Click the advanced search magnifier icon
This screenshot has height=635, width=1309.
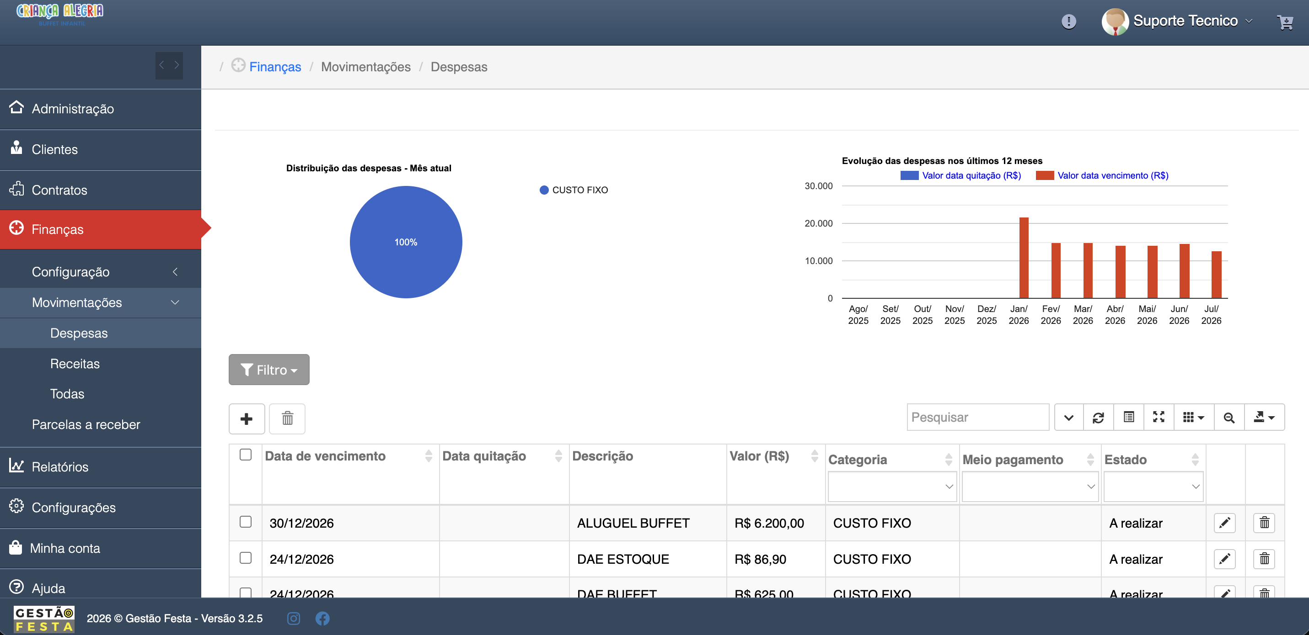pos(1229,417)
